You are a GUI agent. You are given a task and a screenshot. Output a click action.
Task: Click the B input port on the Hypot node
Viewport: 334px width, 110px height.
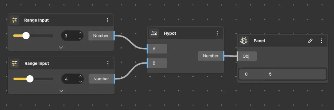point(157,63)
